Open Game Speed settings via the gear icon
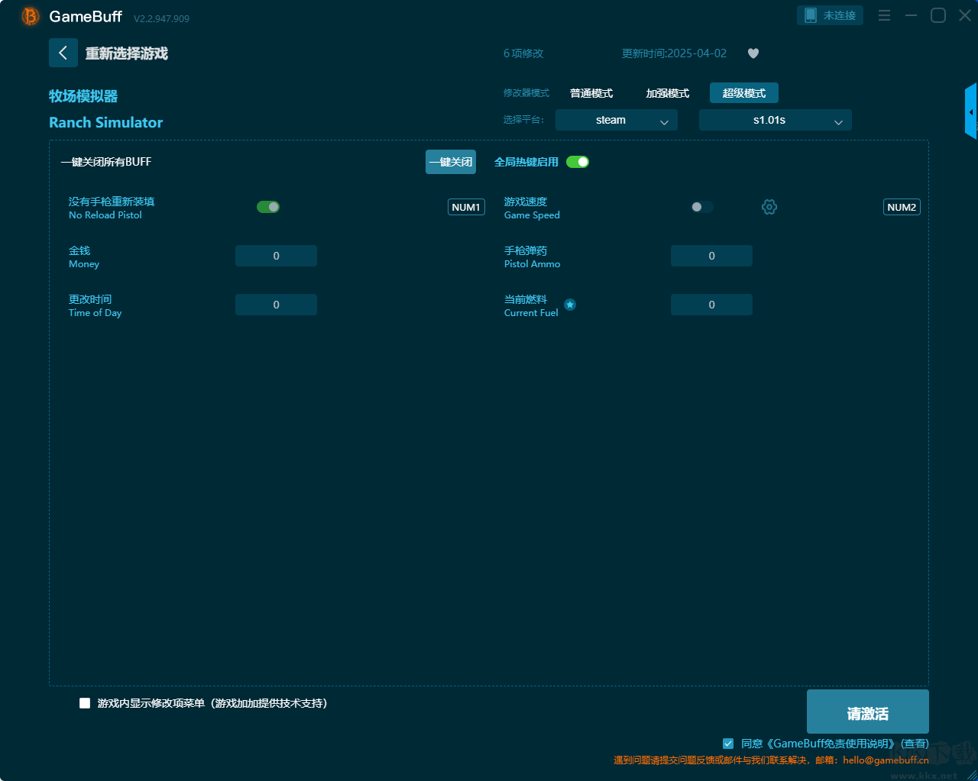This screenshot has width=978, height=781. (x=769, y=206)
